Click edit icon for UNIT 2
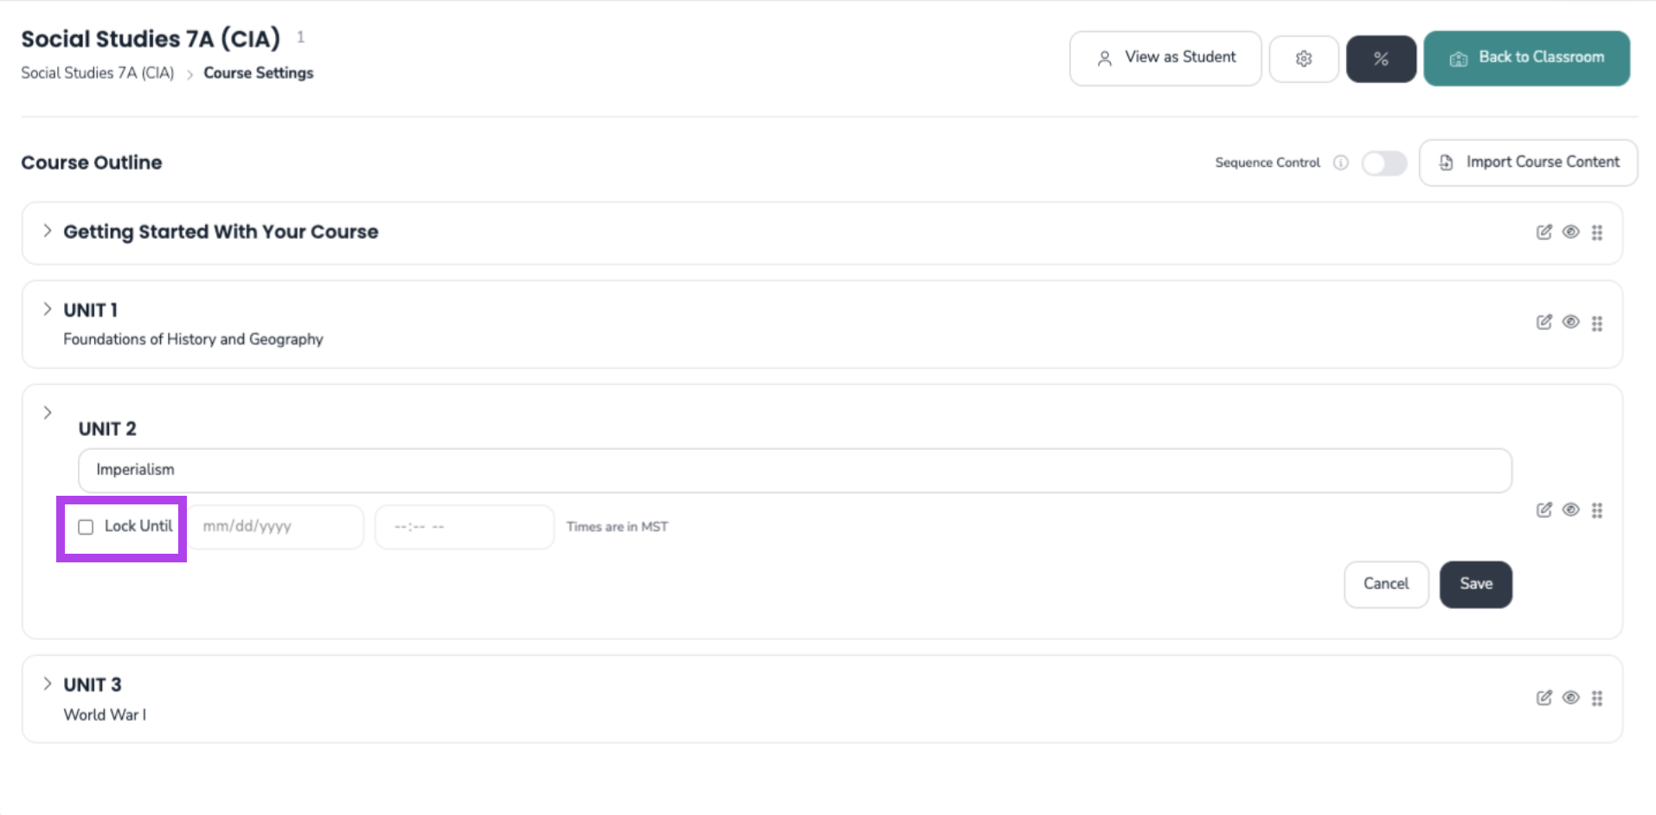Viewport: 1656px width, 815px height. (x=1544, y=510)
